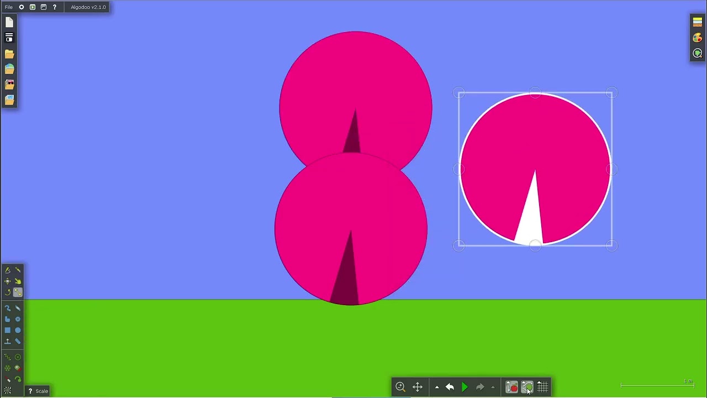707x398 pixels.
Task: Select the Gear tool
Action: tap(18, 319)
